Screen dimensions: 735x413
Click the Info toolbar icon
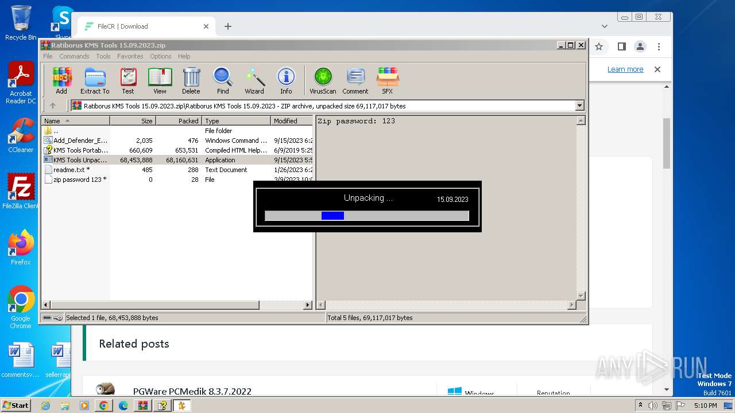click(x=286, y=80)
